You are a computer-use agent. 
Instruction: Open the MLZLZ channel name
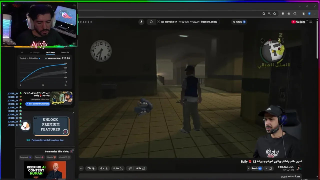point(287,167)
